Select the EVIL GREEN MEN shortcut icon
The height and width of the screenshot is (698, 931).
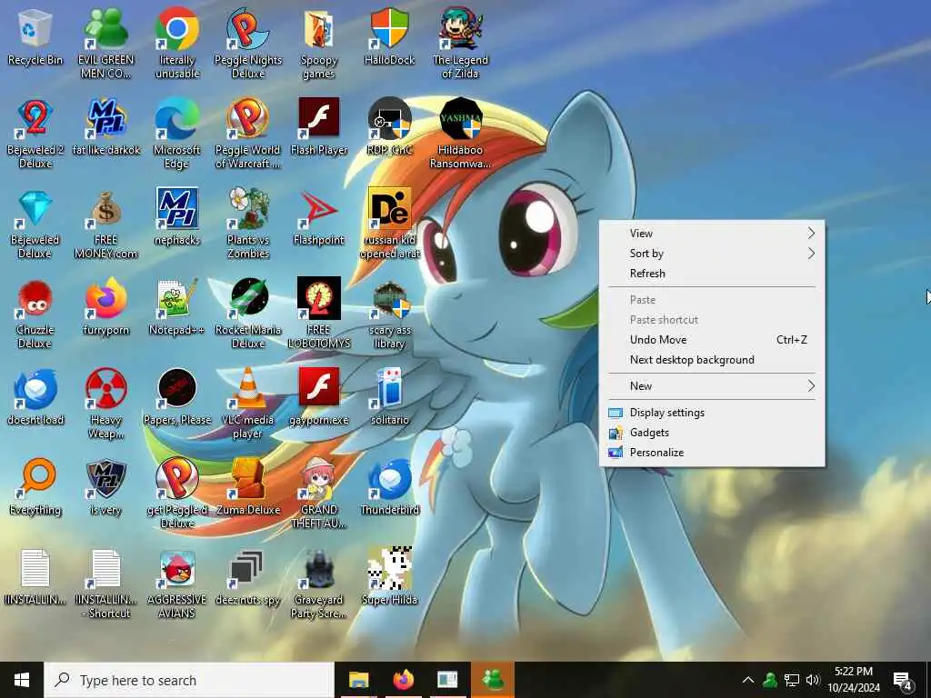[105, 43]
